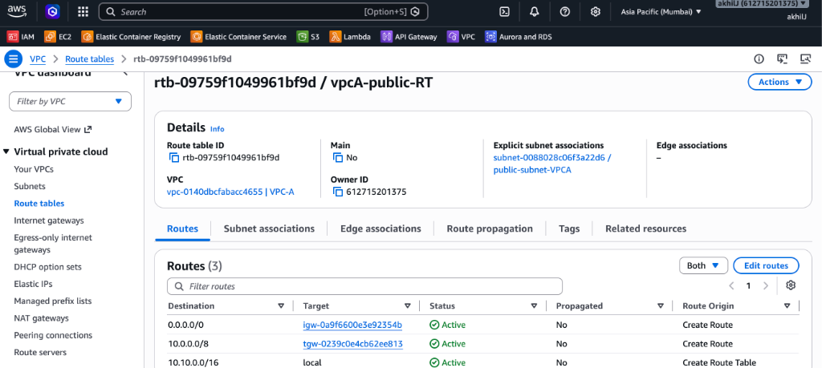Go to previous page of routes

[x=731, y=285]
